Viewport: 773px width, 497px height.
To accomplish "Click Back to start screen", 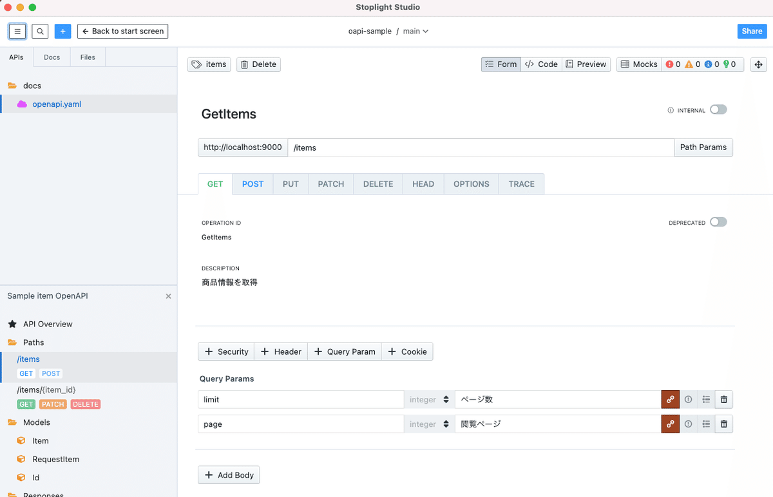I will pos(122,31).
